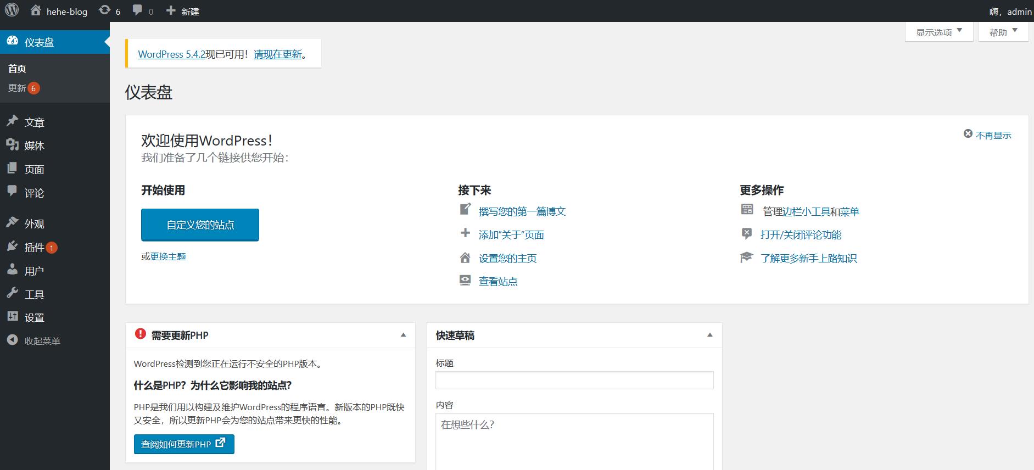Open the 更新 submenu item
Screen dimensions: 1034x470
pos(17,88)
